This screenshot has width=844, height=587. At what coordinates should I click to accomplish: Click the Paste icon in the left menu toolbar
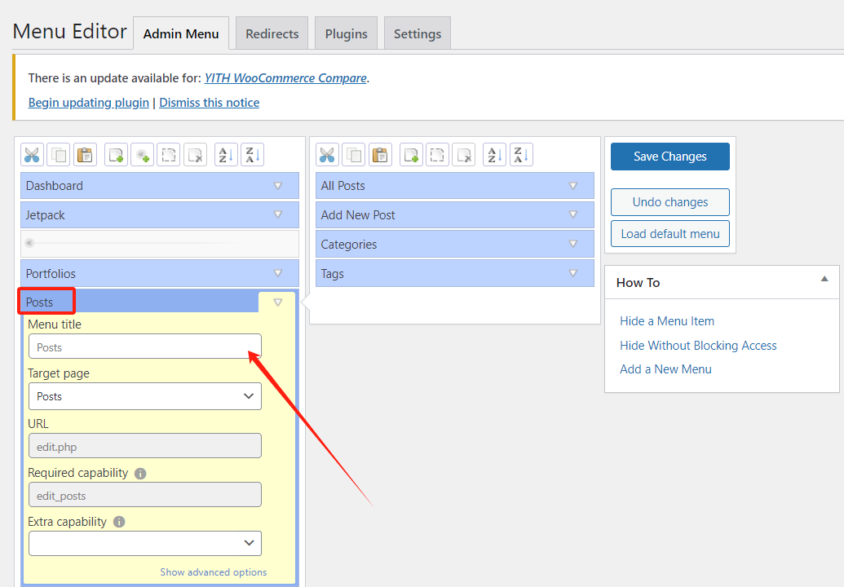coord(85,155)
